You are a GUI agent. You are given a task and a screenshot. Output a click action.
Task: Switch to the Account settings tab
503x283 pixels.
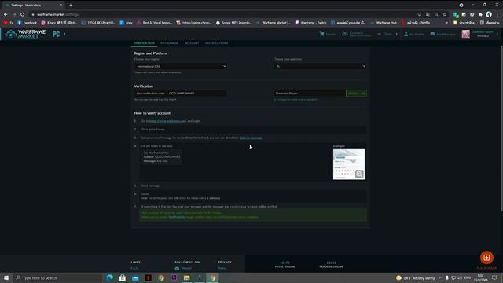point(192,43)
